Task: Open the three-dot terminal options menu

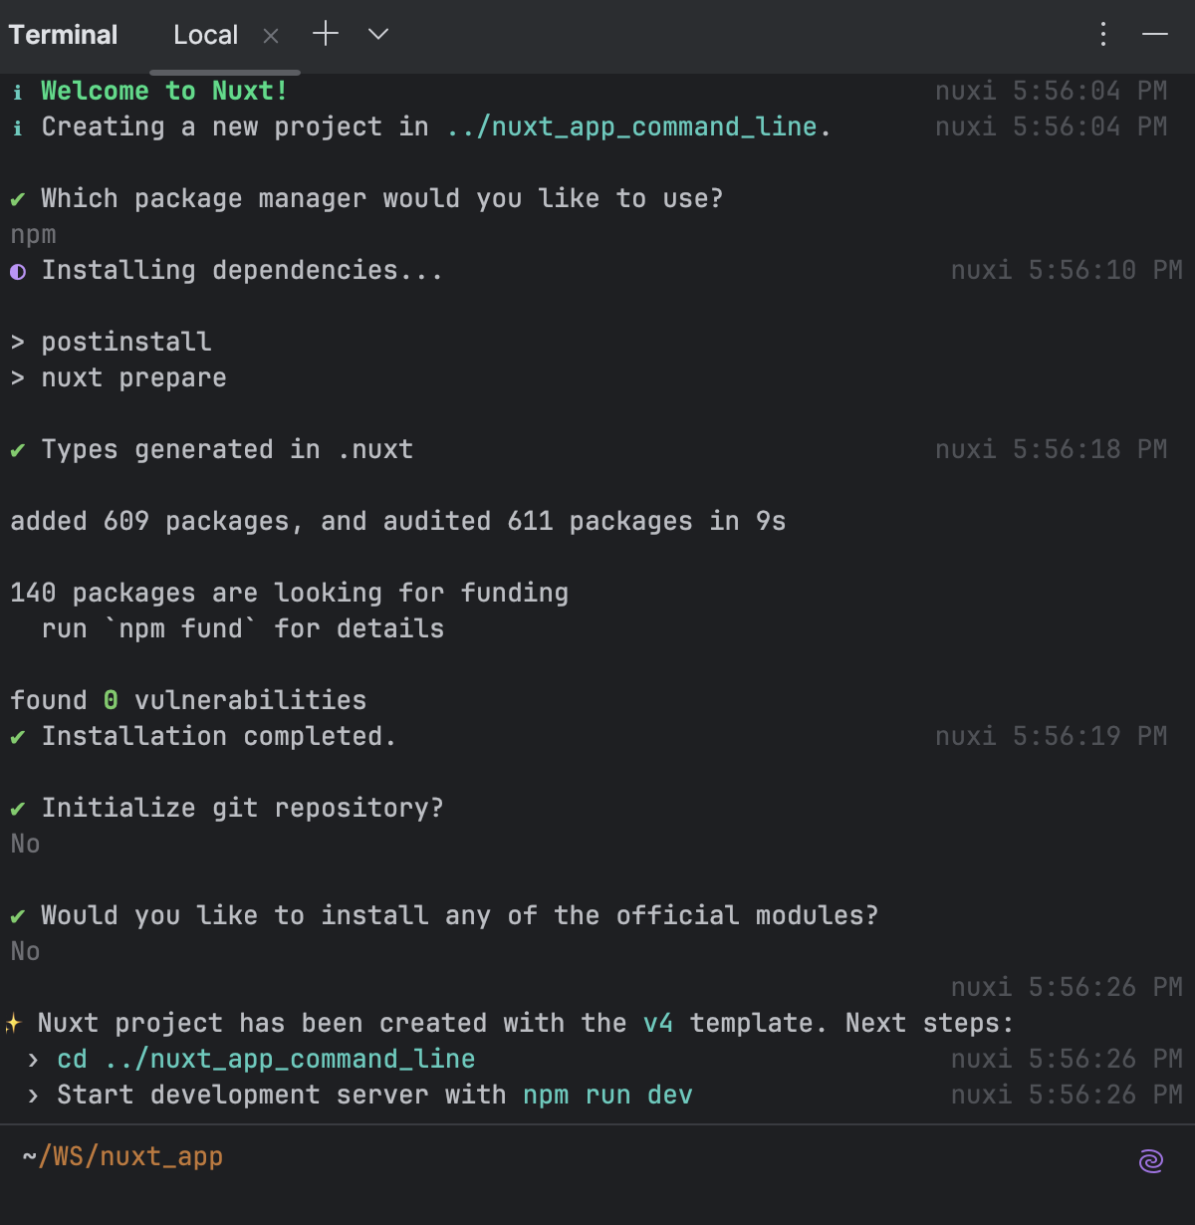Action: (1102, 34)
